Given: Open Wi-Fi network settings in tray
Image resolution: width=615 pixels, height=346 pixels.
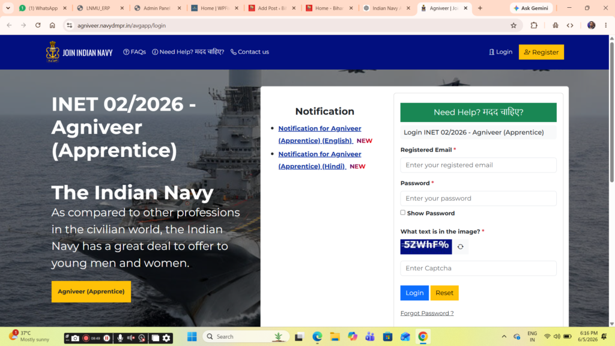Looking at the screenshot, I should coord(547,336).
